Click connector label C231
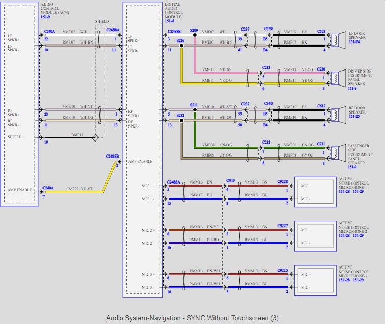386x324 pixels. 321,144
